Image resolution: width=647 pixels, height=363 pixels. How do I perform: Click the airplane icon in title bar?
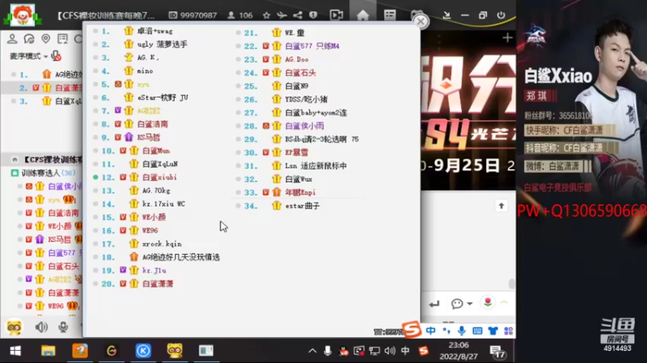click(281, 15)
